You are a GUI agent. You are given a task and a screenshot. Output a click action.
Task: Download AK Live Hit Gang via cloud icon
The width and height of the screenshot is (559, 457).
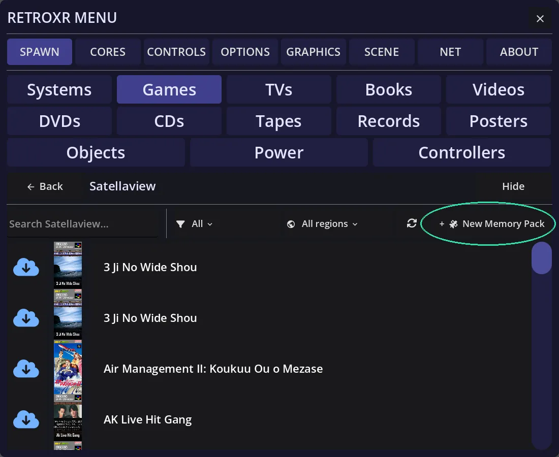[x=26, y=419]
